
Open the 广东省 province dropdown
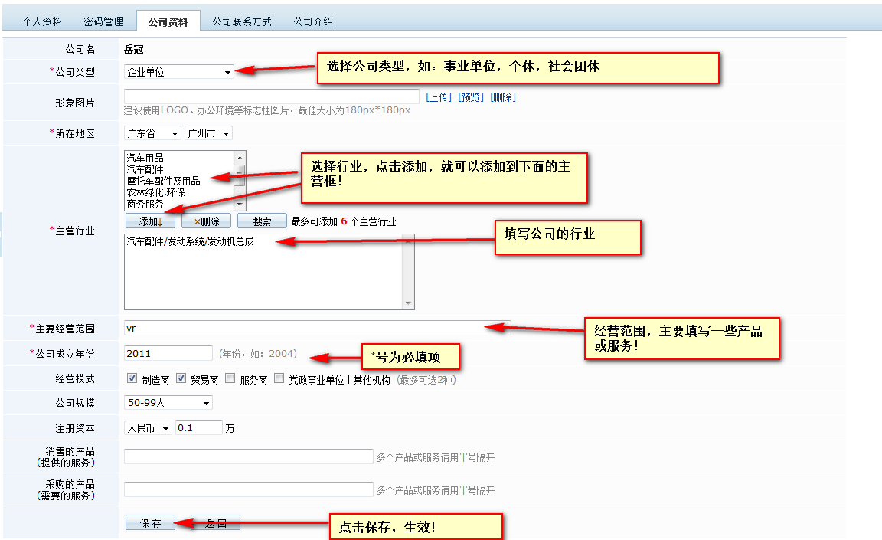(x=152, y=133)
